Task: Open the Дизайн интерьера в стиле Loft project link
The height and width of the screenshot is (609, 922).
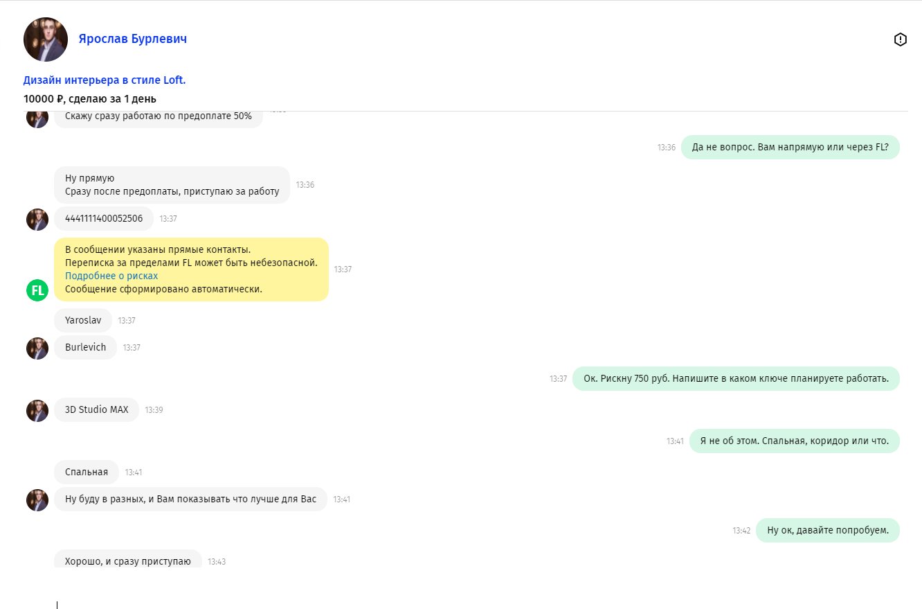Action: [105, 80]
